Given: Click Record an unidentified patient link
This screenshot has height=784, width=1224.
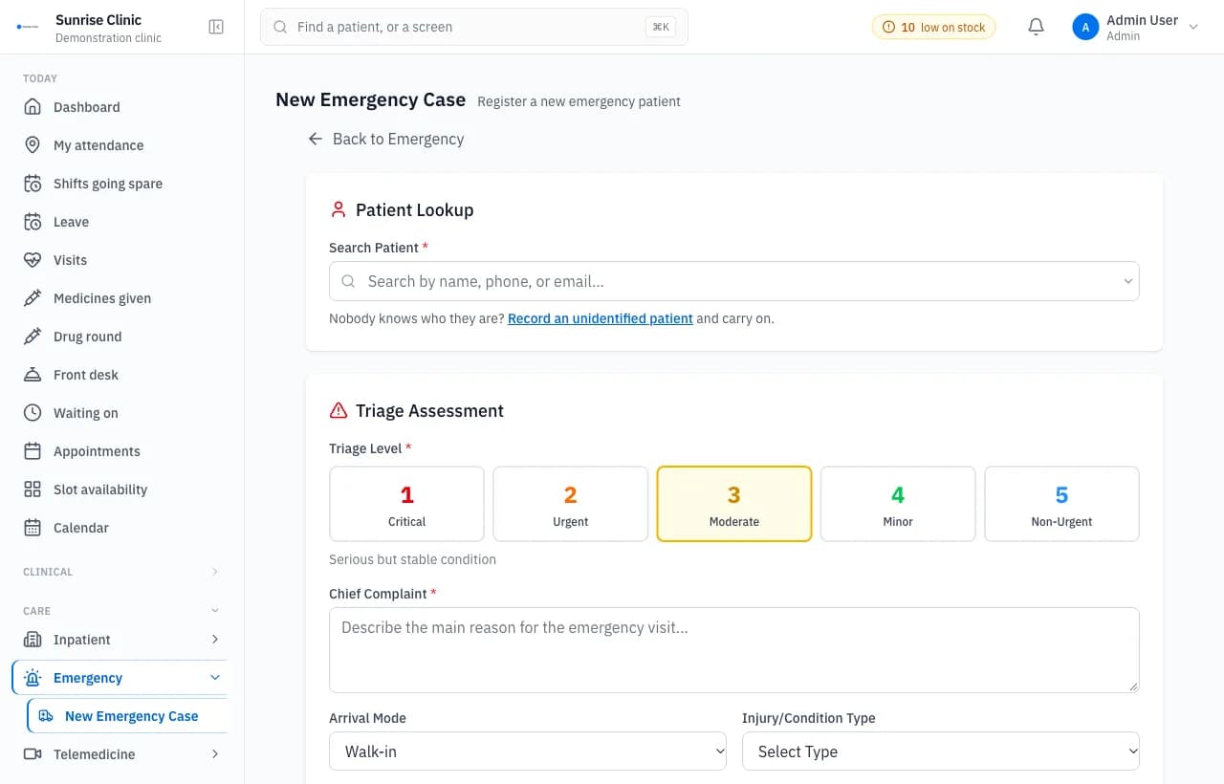Looking at the screenshot, I should (601, 318).
